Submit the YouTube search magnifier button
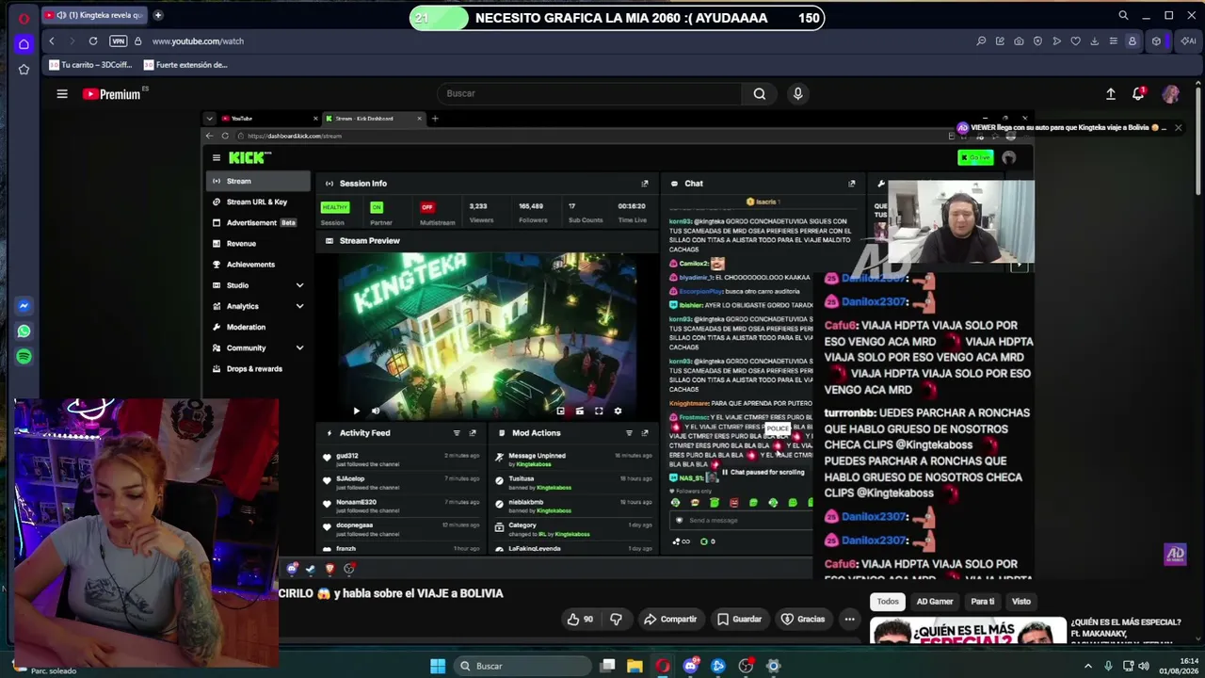 point(760,93)
